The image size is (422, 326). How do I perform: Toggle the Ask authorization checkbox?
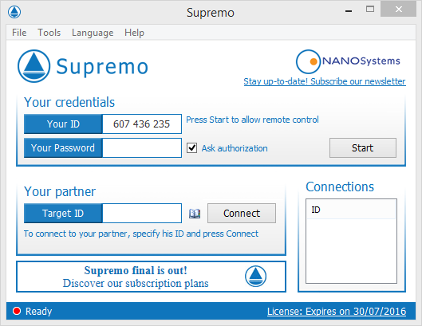pyautogui.click(x=191, y=148)
